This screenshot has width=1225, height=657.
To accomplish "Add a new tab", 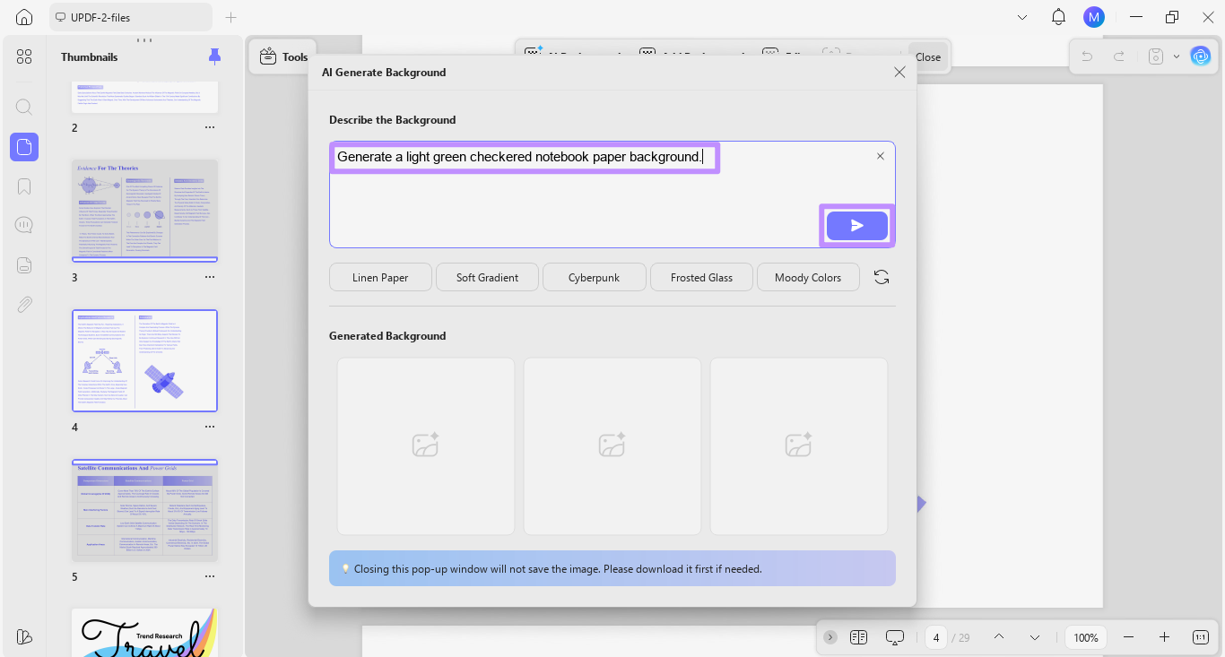I will click(x=231, y=17).
